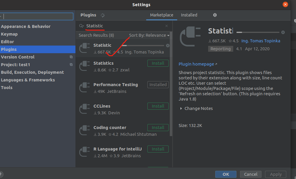Screen dimensions: 296x179
Task: Switch to the Marketplace tab
Action: 162,15
